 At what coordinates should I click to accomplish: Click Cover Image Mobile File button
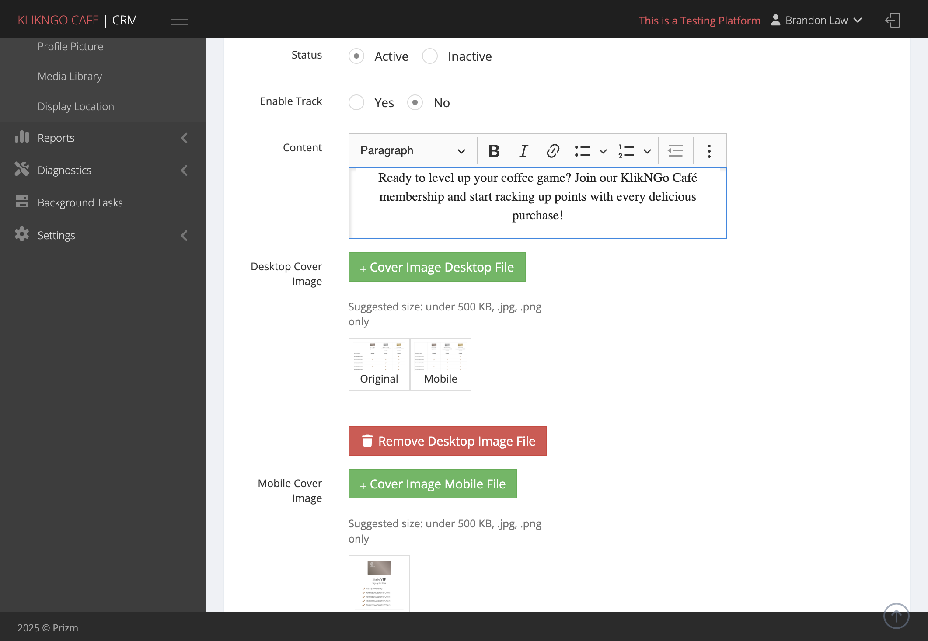(x=433, y=484)
